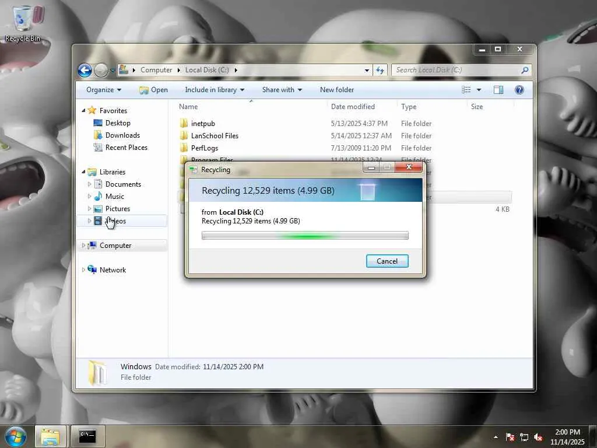Sort by Name column header

tap(251, 107)
